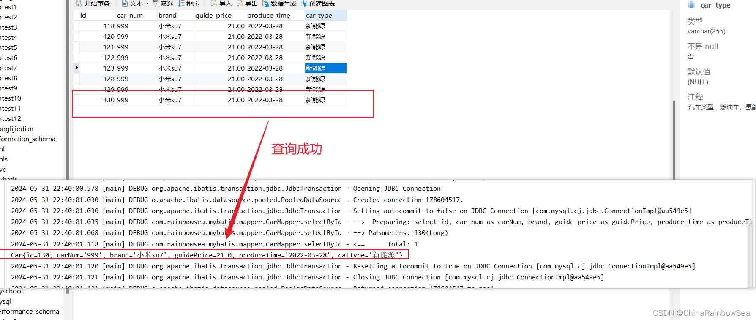This screenshot has width=756, height=320.
Task: Click the 999 car_num cell in row 122
Action: [136, 58]
